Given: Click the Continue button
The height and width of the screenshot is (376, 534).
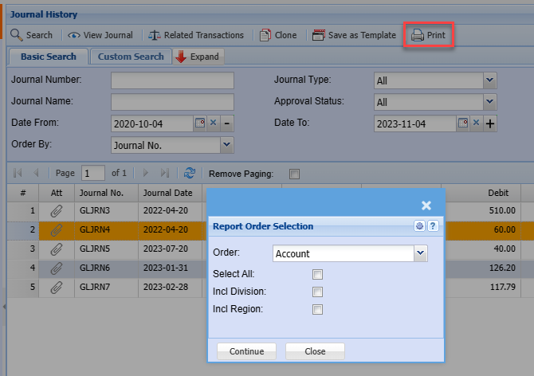Looking at the screenshot, I should tap(246, 351).
